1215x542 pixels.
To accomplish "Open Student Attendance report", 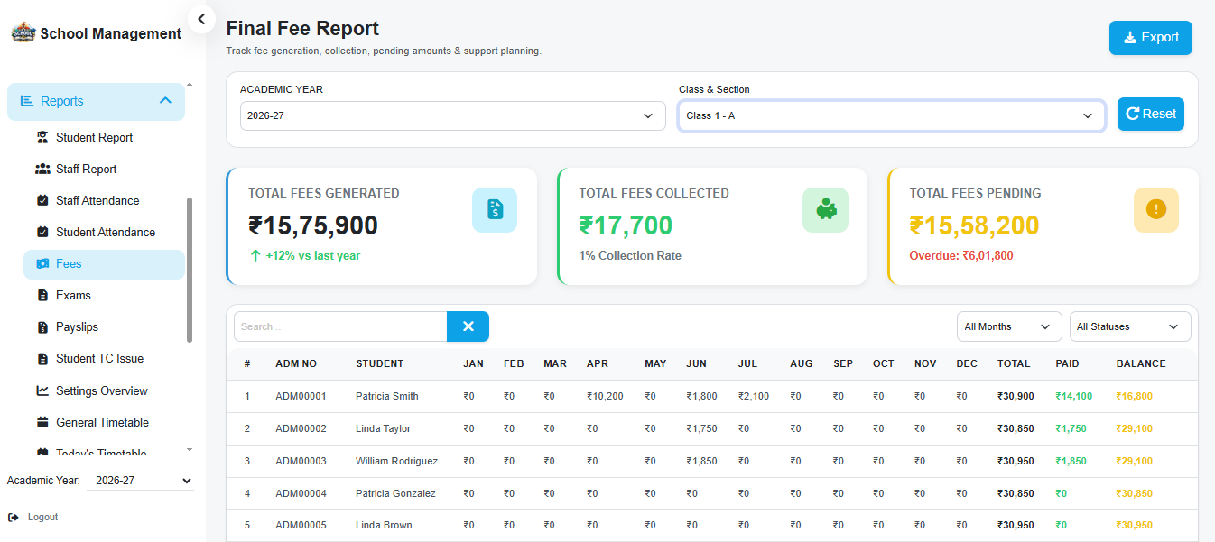I will [104, 232].
